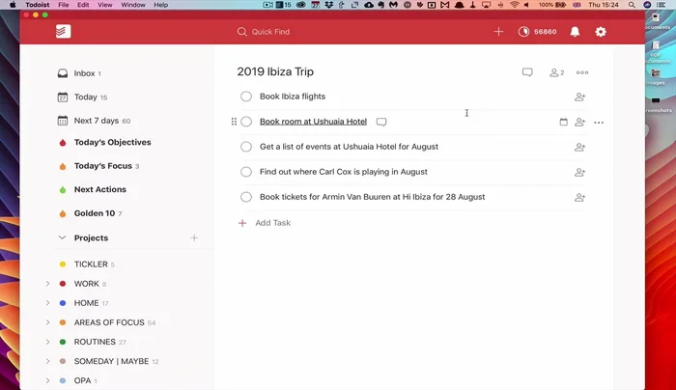Image resolution: width=676 pixels, height=390 pixels.
Task: Open project more options ellipsis menu
Action: tap(582, 72)
